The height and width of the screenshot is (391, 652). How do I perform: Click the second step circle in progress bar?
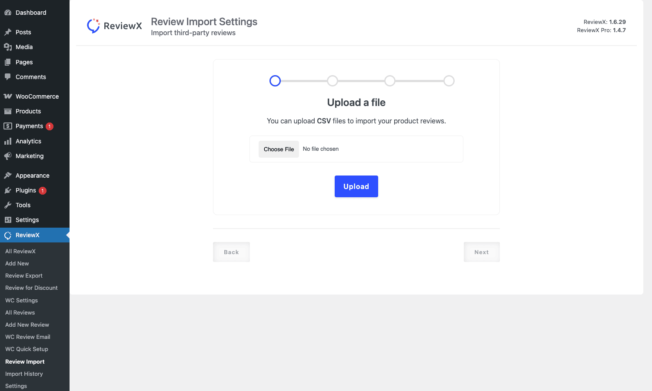pos(333,81)
